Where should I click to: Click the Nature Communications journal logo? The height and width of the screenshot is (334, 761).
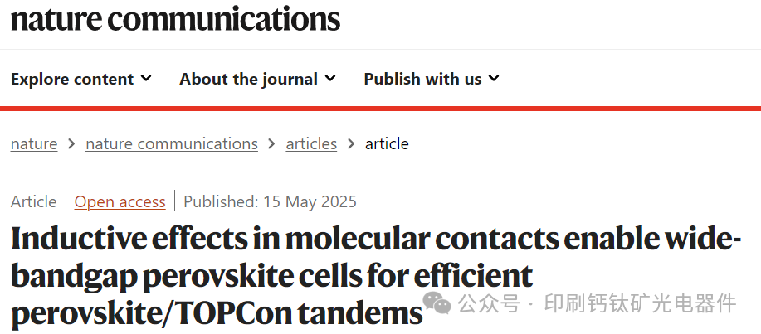[175, 19]
